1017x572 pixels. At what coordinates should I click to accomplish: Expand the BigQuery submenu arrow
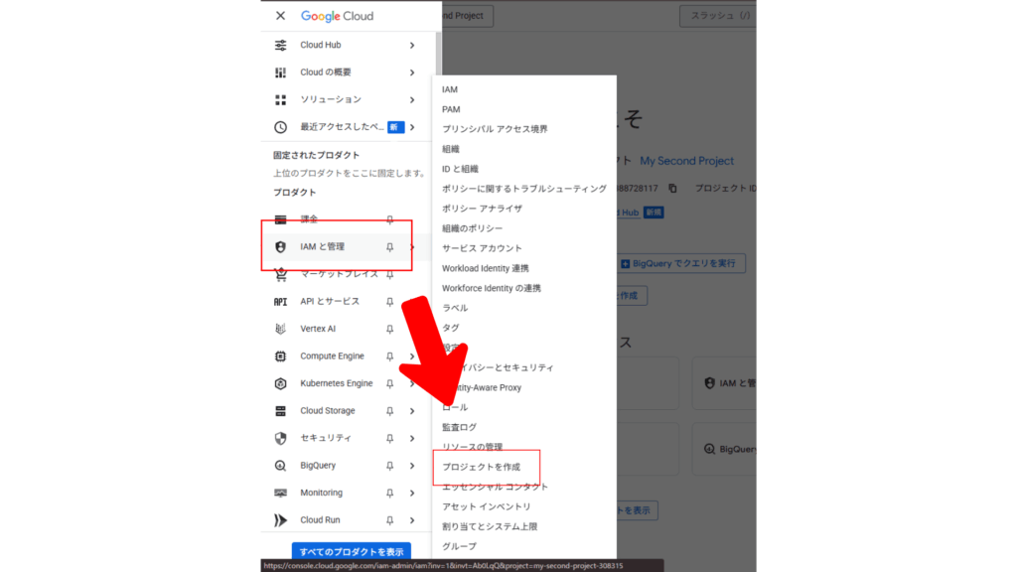[412, 466]
